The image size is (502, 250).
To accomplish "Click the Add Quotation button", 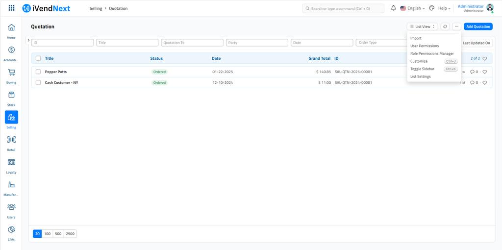I will click(478, 26).
